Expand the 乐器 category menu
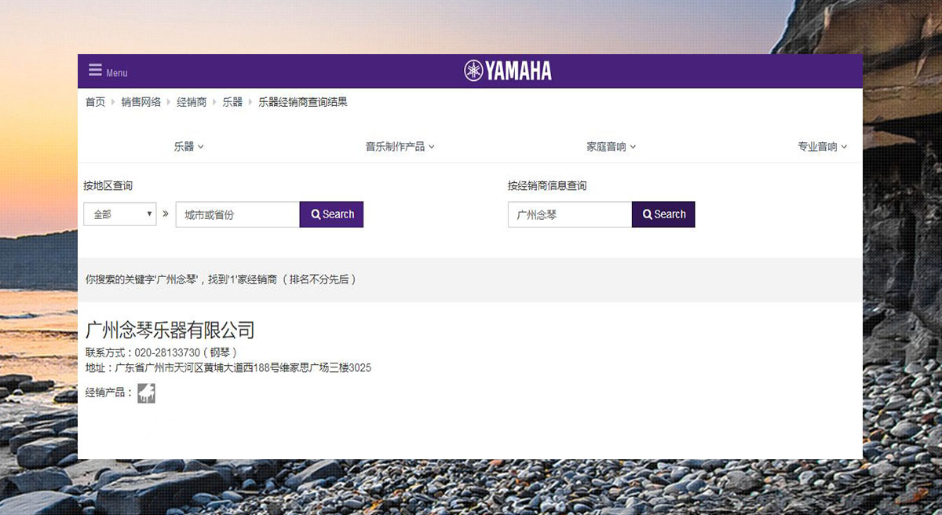The height and width of the screenshot is (515, 942). pyautogui.click(x=188, y=147)
